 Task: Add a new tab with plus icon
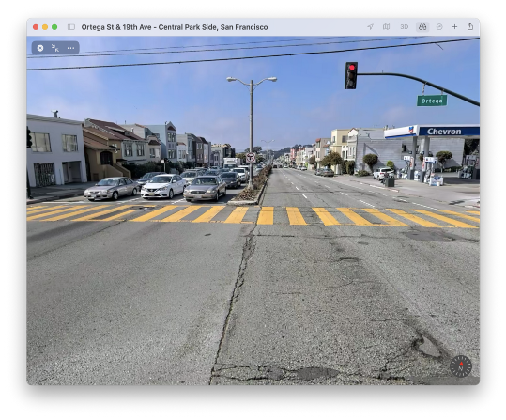tap(454, 27)
